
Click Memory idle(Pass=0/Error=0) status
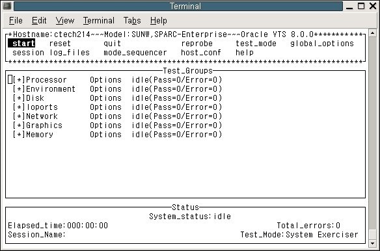pos(177,135)
